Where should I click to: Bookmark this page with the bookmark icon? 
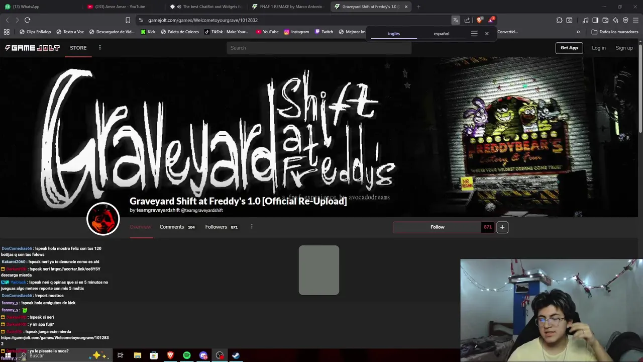[x=128, y=20]
